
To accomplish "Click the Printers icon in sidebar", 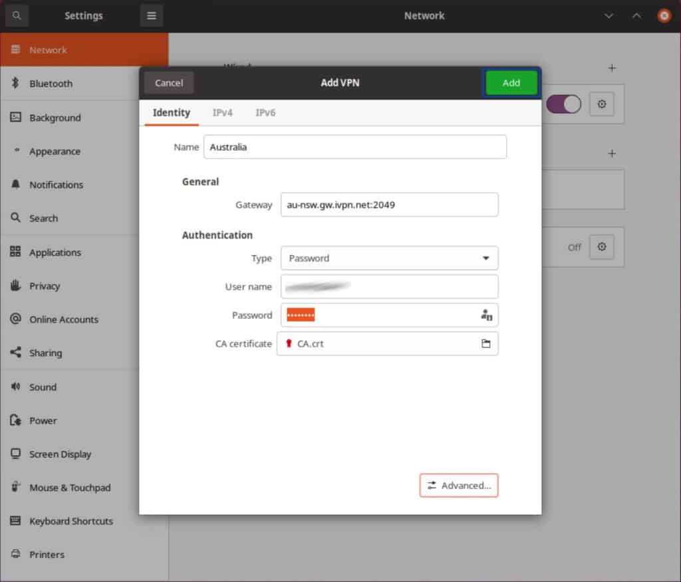I will pyautogui.click(x=16, y=554).
